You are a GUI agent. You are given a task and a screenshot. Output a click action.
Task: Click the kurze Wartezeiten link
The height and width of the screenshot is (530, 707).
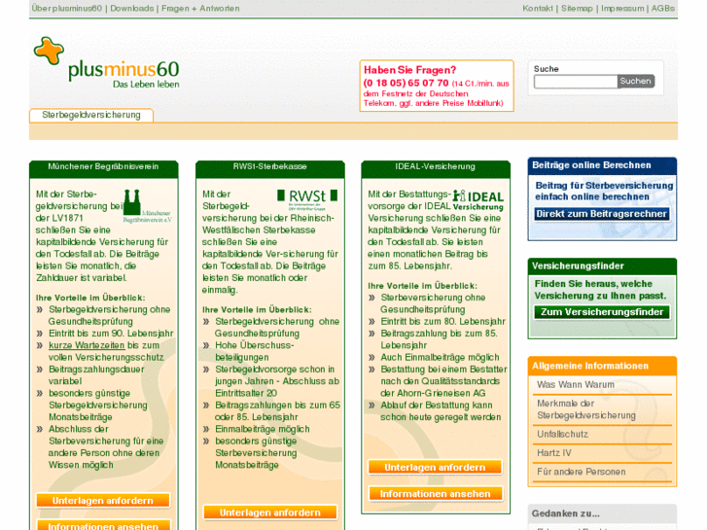[x=87, y=345]
